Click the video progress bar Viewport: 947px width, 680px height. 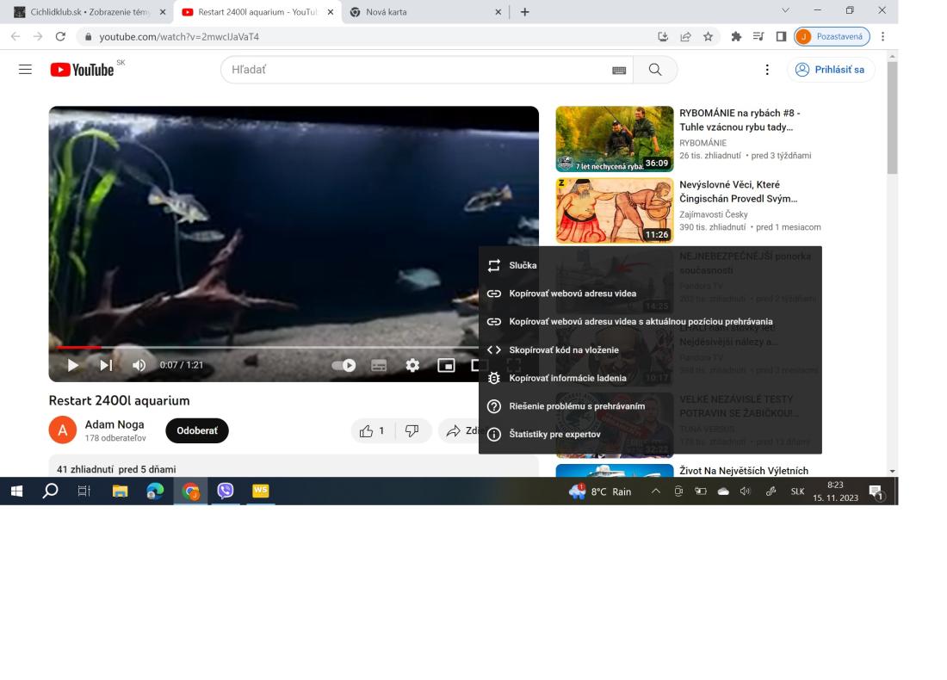[258, 348]
